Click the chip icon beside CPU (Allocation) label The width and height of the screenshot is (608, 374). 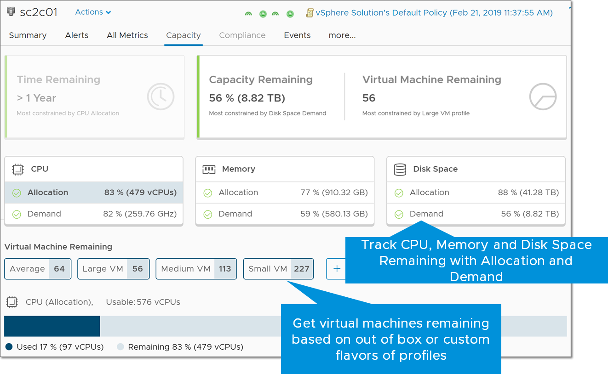pos(11,302)
